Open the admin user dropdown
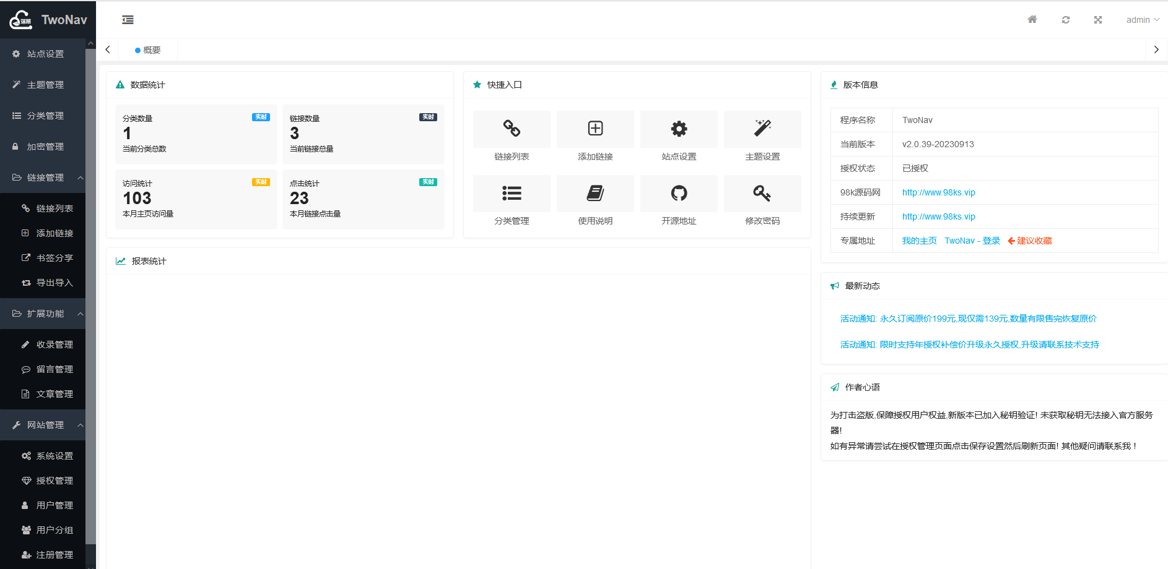 (1143, 20)
